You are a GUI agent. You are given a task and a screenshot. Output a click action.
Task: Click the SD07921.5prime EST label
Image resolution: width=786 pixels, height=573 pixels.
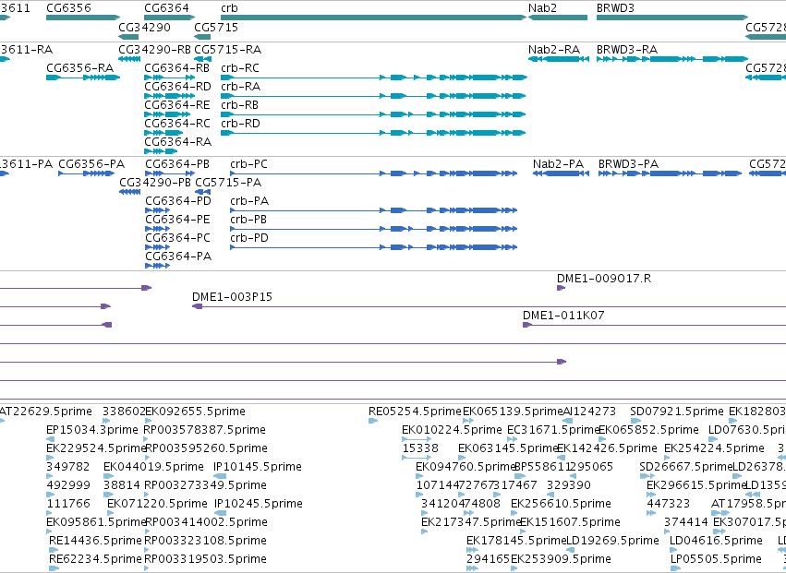[677, 412]
